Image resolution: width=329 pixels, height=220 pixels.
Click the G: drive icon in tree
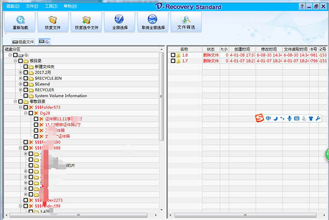[x=21, y=55]
